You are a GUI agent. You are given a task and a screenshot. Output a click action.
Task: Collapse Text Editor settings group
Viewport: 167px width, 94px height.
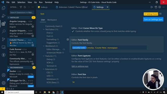[x=44, y=30]
